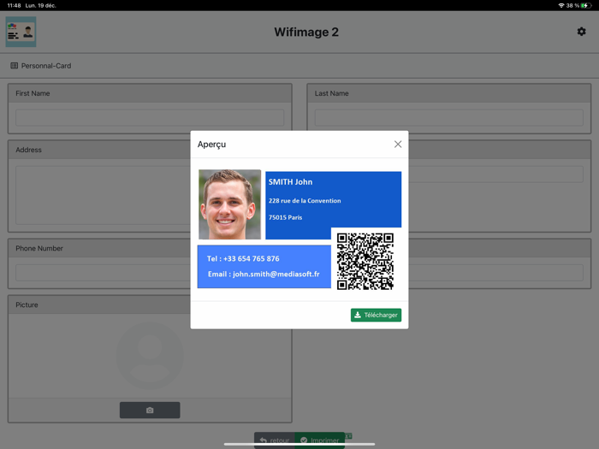Tap the placeholder avatar picture
599x449 pixels.
coord(150,356)
